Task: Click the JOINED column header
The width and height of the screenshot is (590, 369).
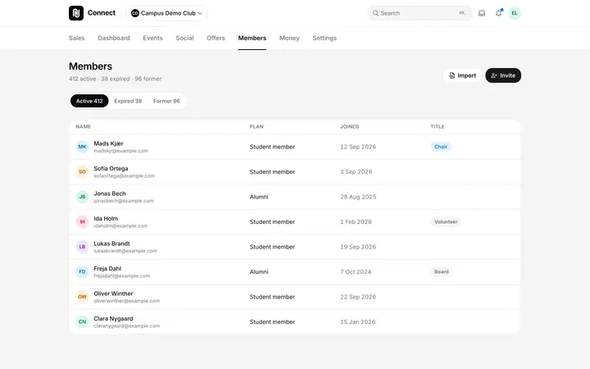Action: 350,126
